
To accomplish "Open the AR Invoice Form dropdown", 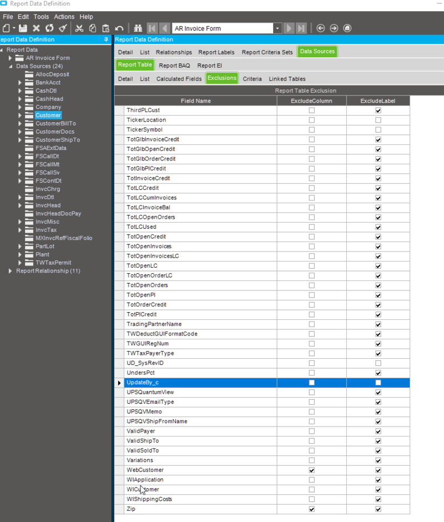I will [x=278, y=28].
